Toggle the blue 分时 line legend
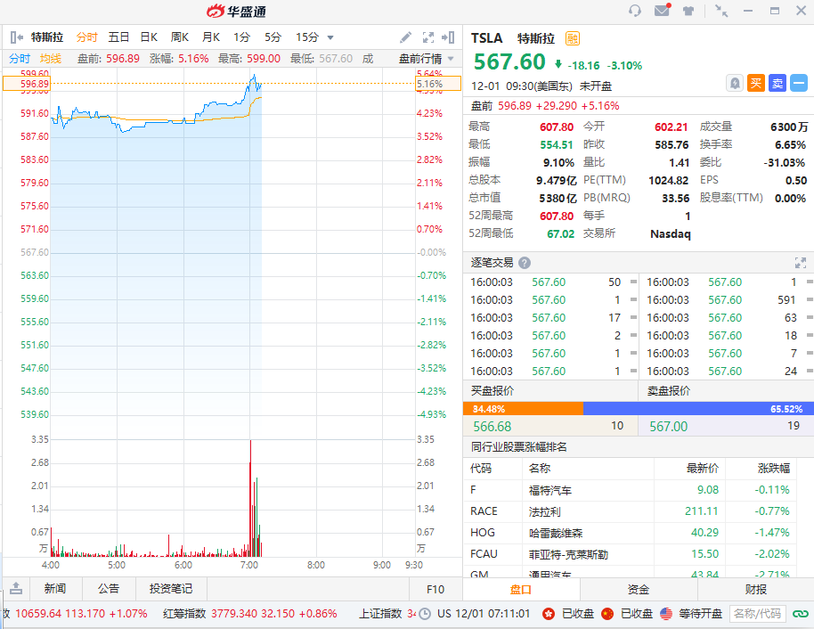Viewport: 814px width, 629px height. click(x=20, y=59)
